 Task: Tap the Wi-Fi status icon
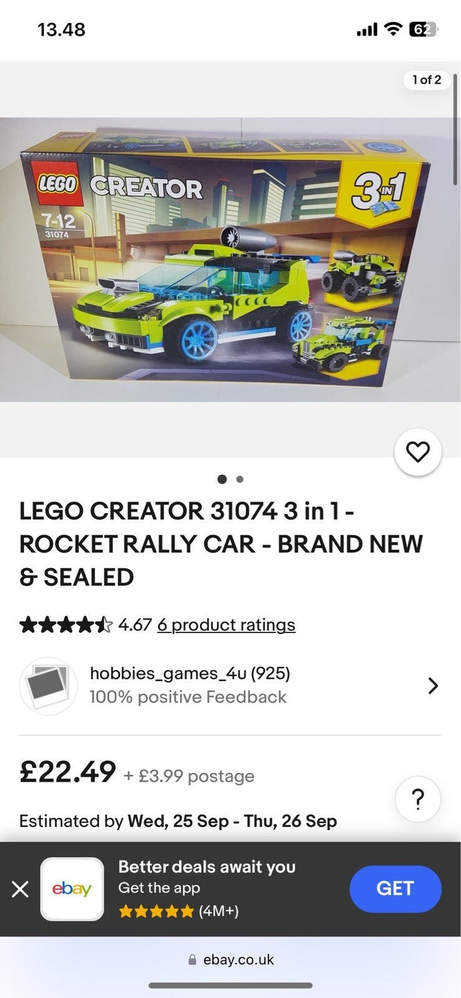point(392,29)
